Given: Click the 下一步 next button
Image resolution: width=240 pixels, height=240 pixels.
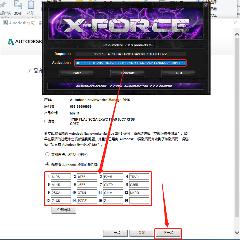Looking at the screenshot, I should pyautogui.click(x=168, y=233).
